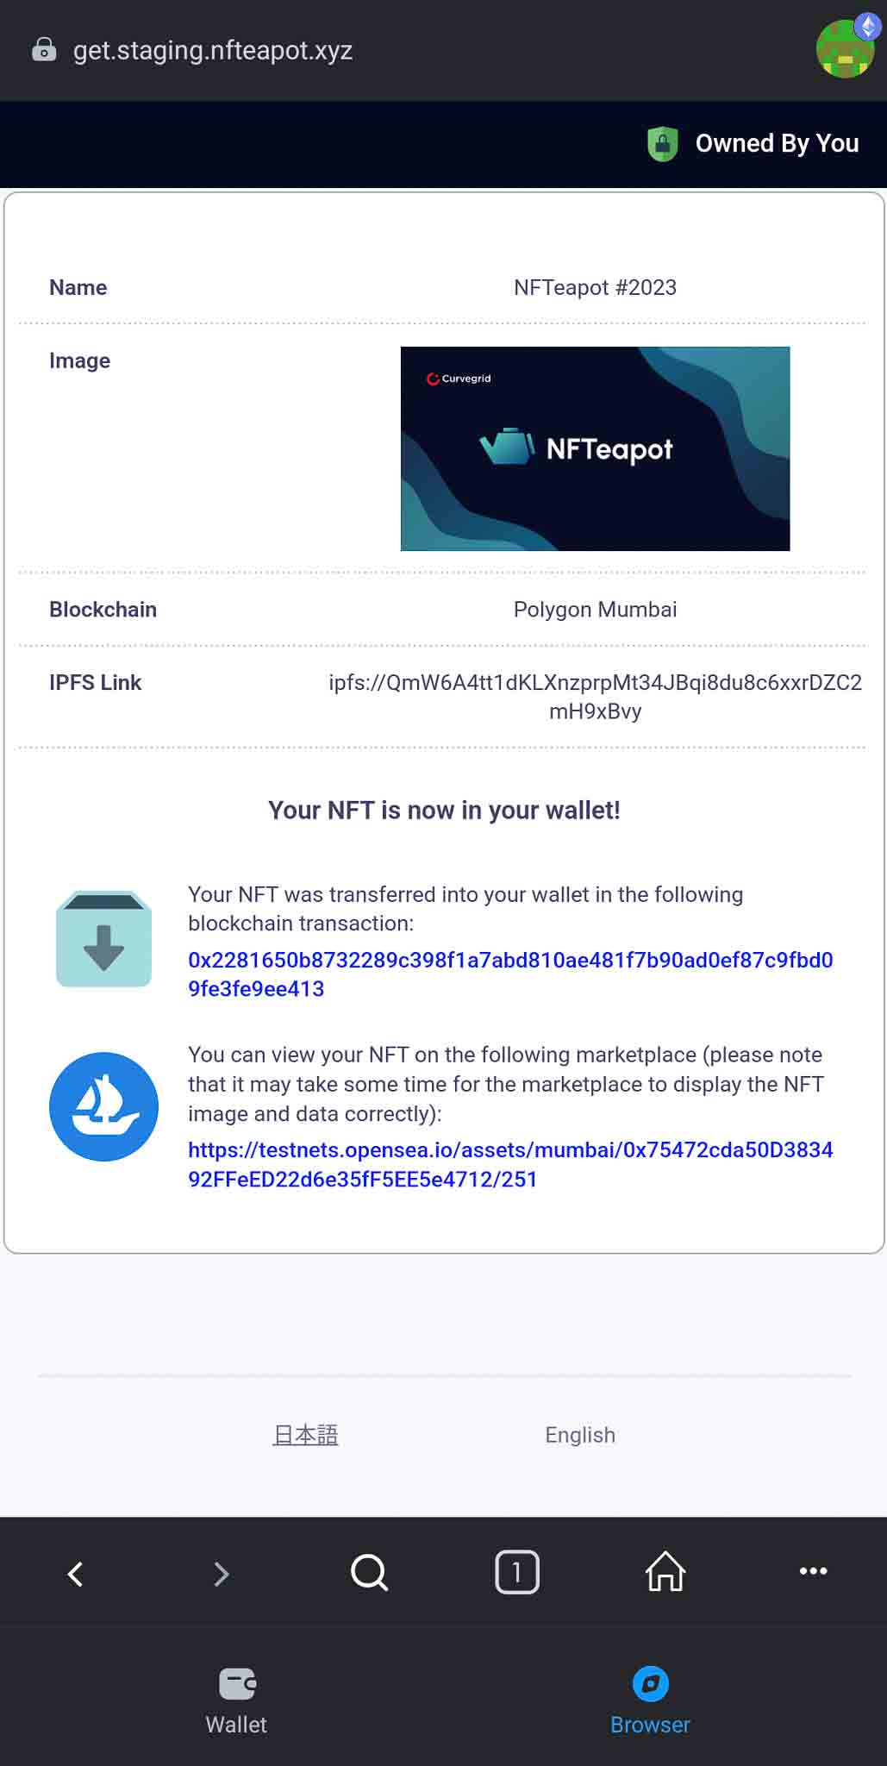Click the NFTeapot image thumbnail
The width and height of the screenshot is (887, 1766).
(595, 448)
